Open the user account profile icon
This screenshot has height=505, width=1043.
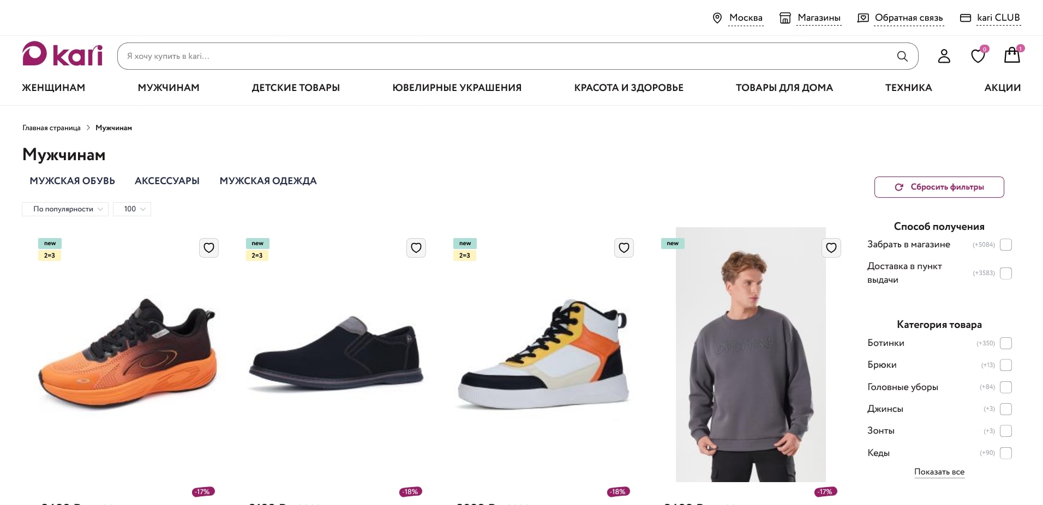[x=944, y=56]
